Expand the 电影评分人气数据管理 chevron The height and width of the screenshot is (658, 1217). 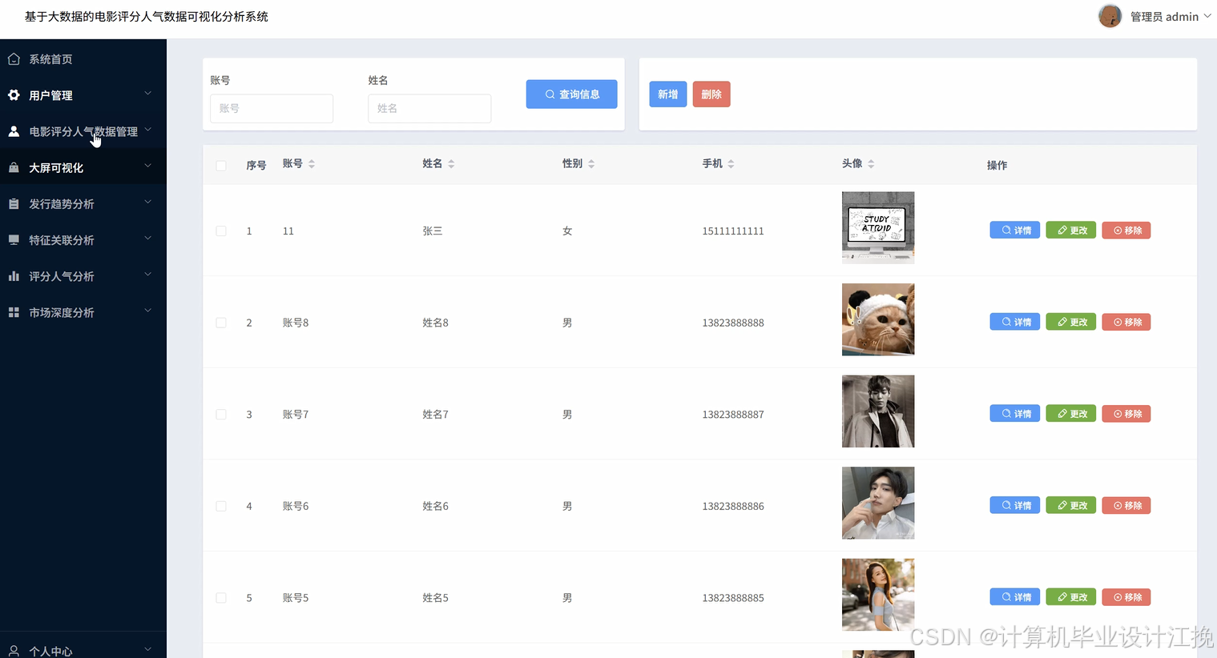point(147,130)
